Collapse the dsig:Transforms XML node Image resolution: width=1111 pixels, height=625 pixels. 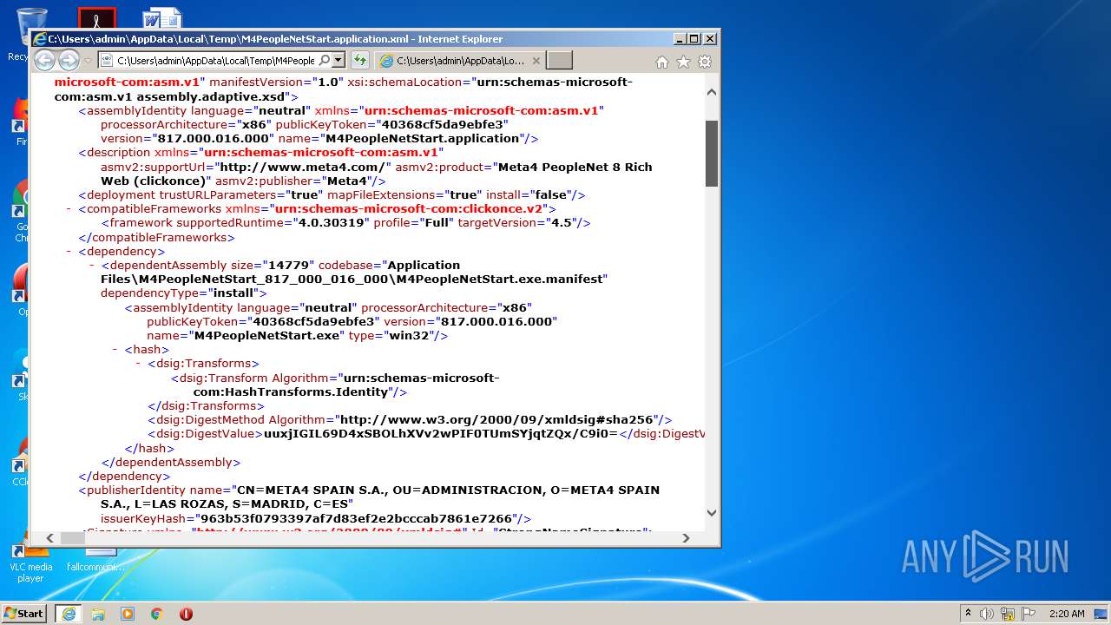[138, 364]
